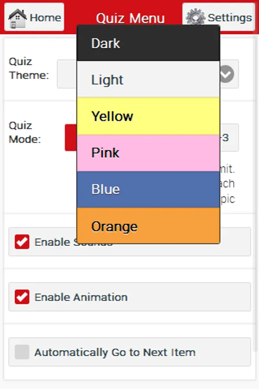Select the red Quiz Mode option

(x=71, y=138)
